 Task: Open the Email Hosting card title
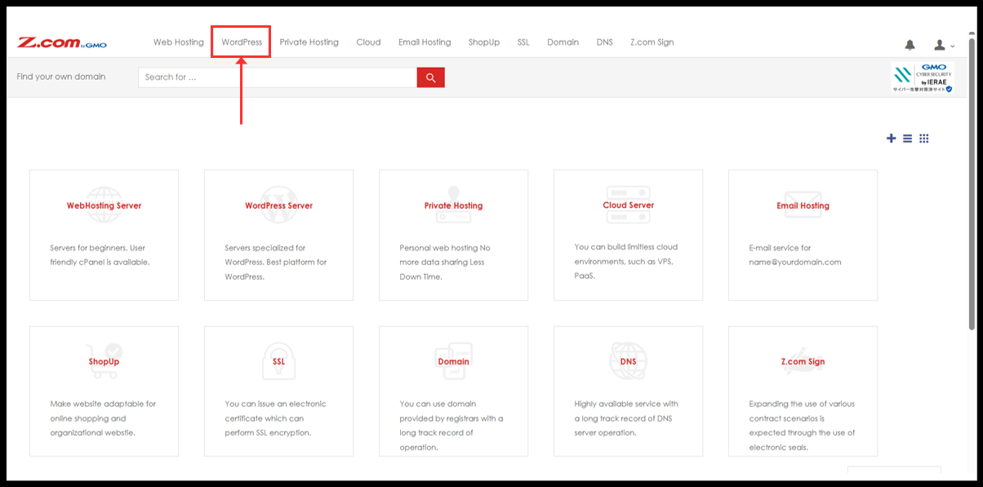(x=803, y=206)
